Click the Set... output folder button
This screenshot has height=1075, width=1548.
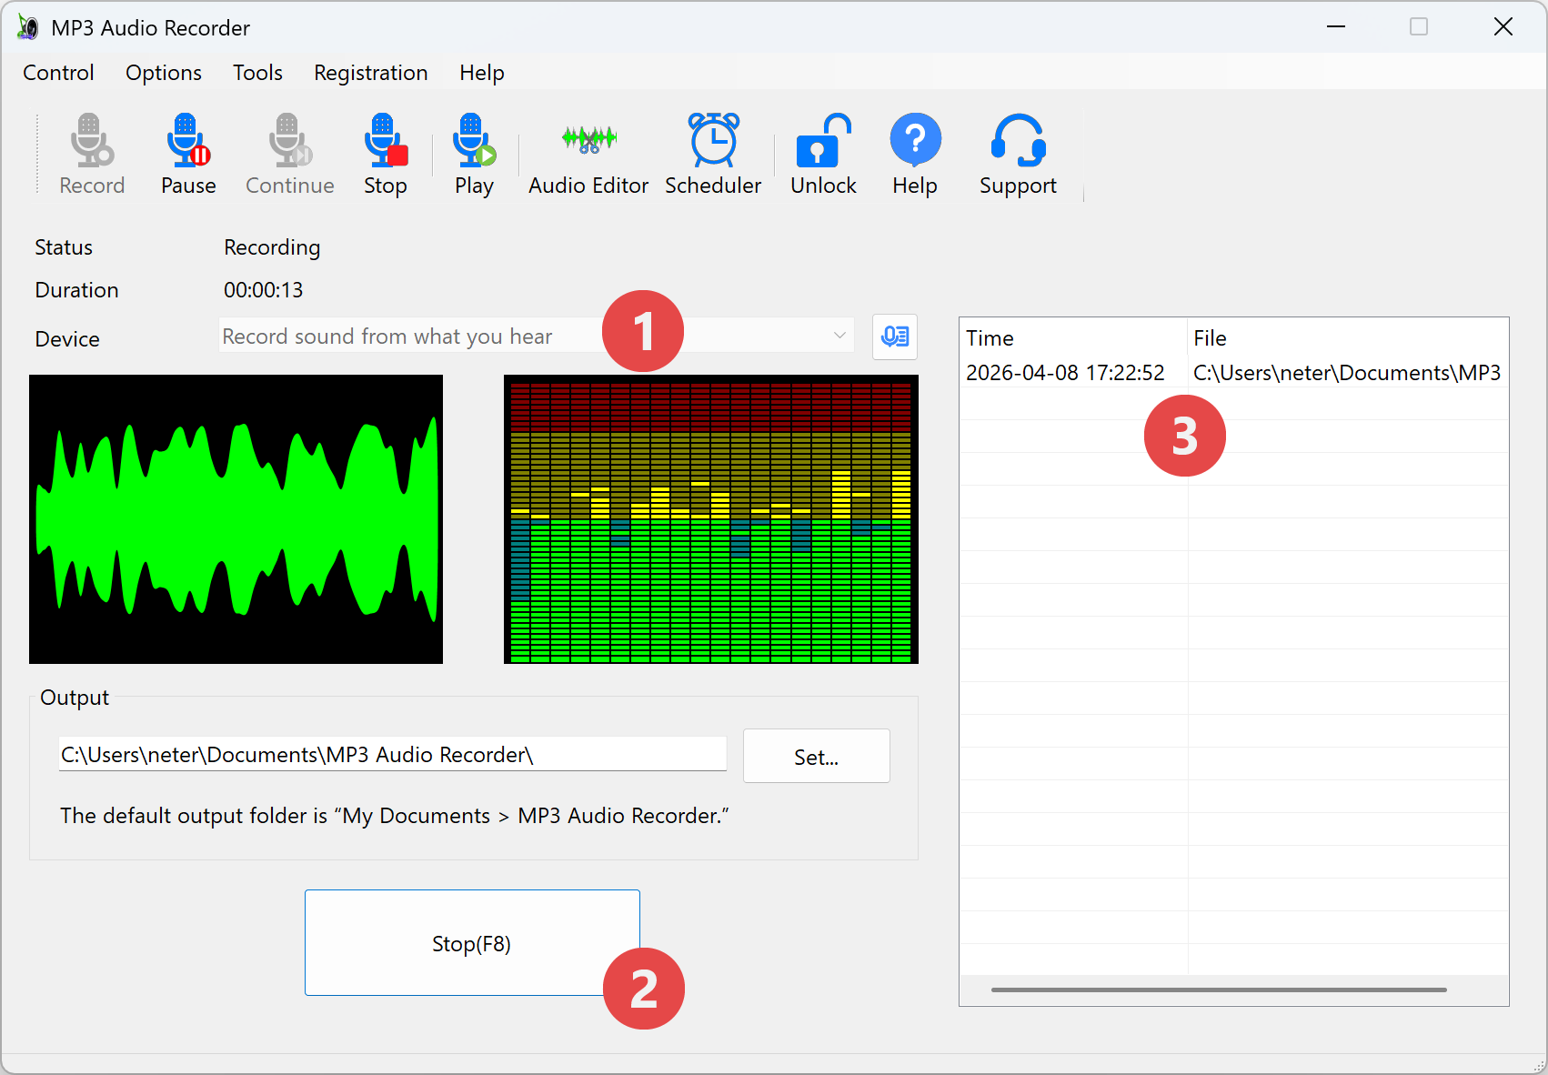click(x=817, y=756)
